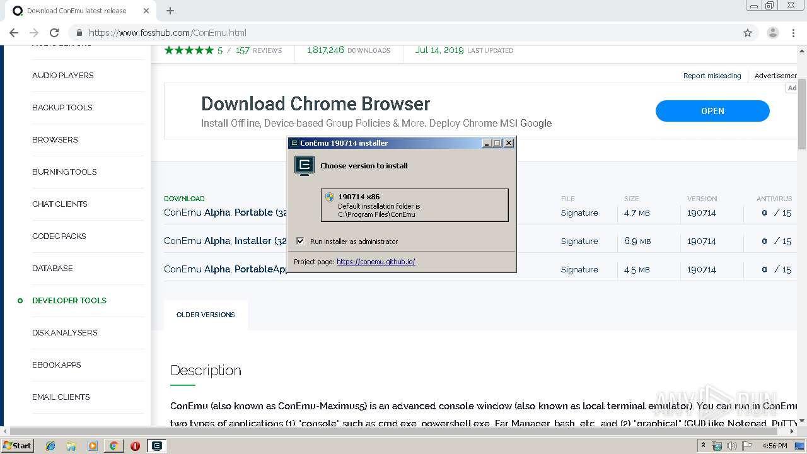Click the ConEmu logo in installer
This screenshot has height=454, width=807.
(305, 166)
